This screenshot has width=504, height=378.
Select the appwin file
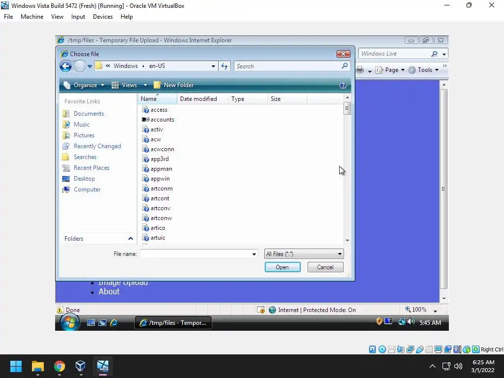point(156,179)
